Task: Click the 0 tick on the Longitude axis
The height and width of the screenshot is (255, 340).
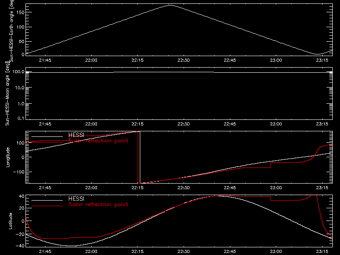Action: click(x=23, y=157)
